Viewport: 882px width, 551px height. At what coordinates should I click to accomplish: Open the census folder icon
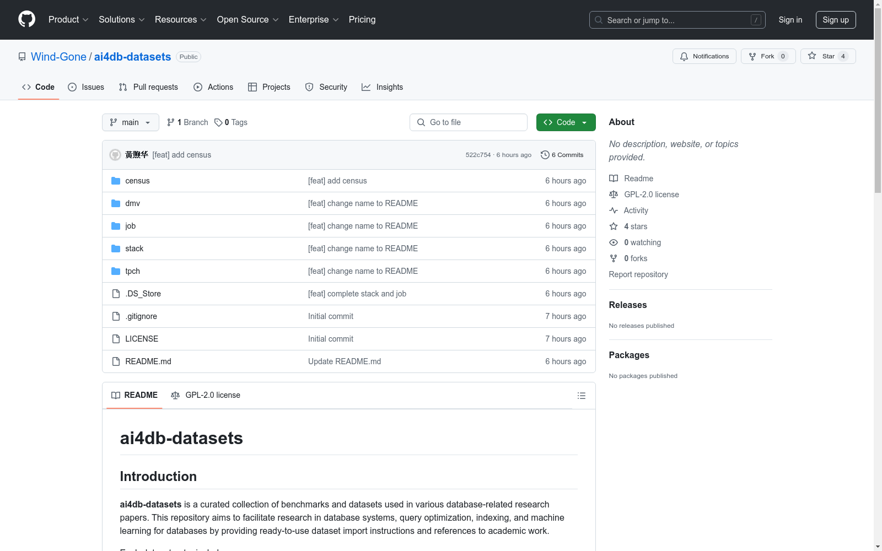pyautogui.click(x=116, y=181)
